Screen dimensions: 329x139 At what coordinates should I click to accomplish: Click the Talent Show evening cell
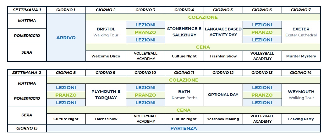106,119
